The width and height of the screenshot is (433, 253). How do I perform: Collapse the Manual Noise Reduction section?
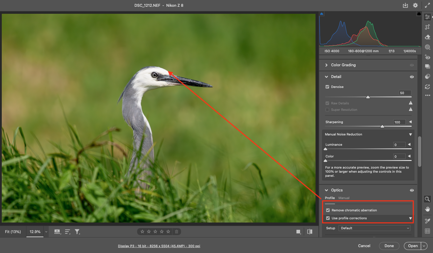click(x=410, y=135)
